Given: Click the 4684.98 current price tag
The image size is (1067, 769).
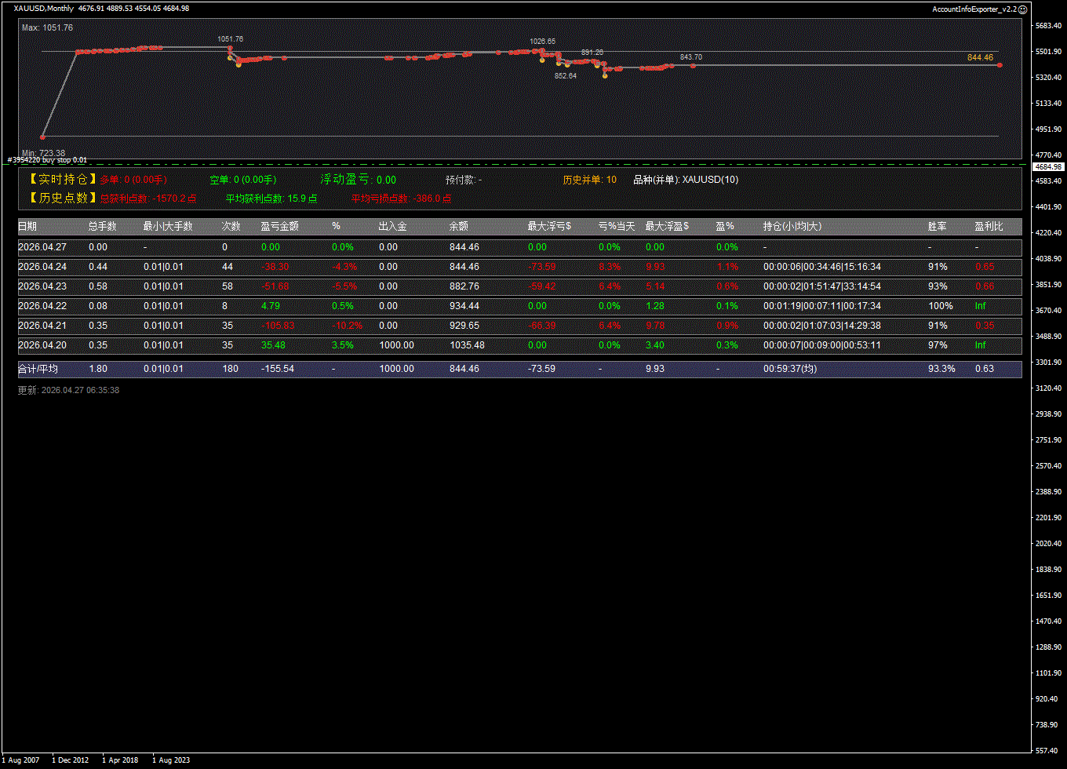Looking at the screenshot, I should tap(1048, 167).
